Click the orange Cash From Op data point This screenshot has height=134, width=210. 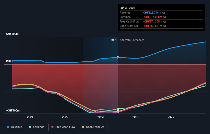(118, 111)
